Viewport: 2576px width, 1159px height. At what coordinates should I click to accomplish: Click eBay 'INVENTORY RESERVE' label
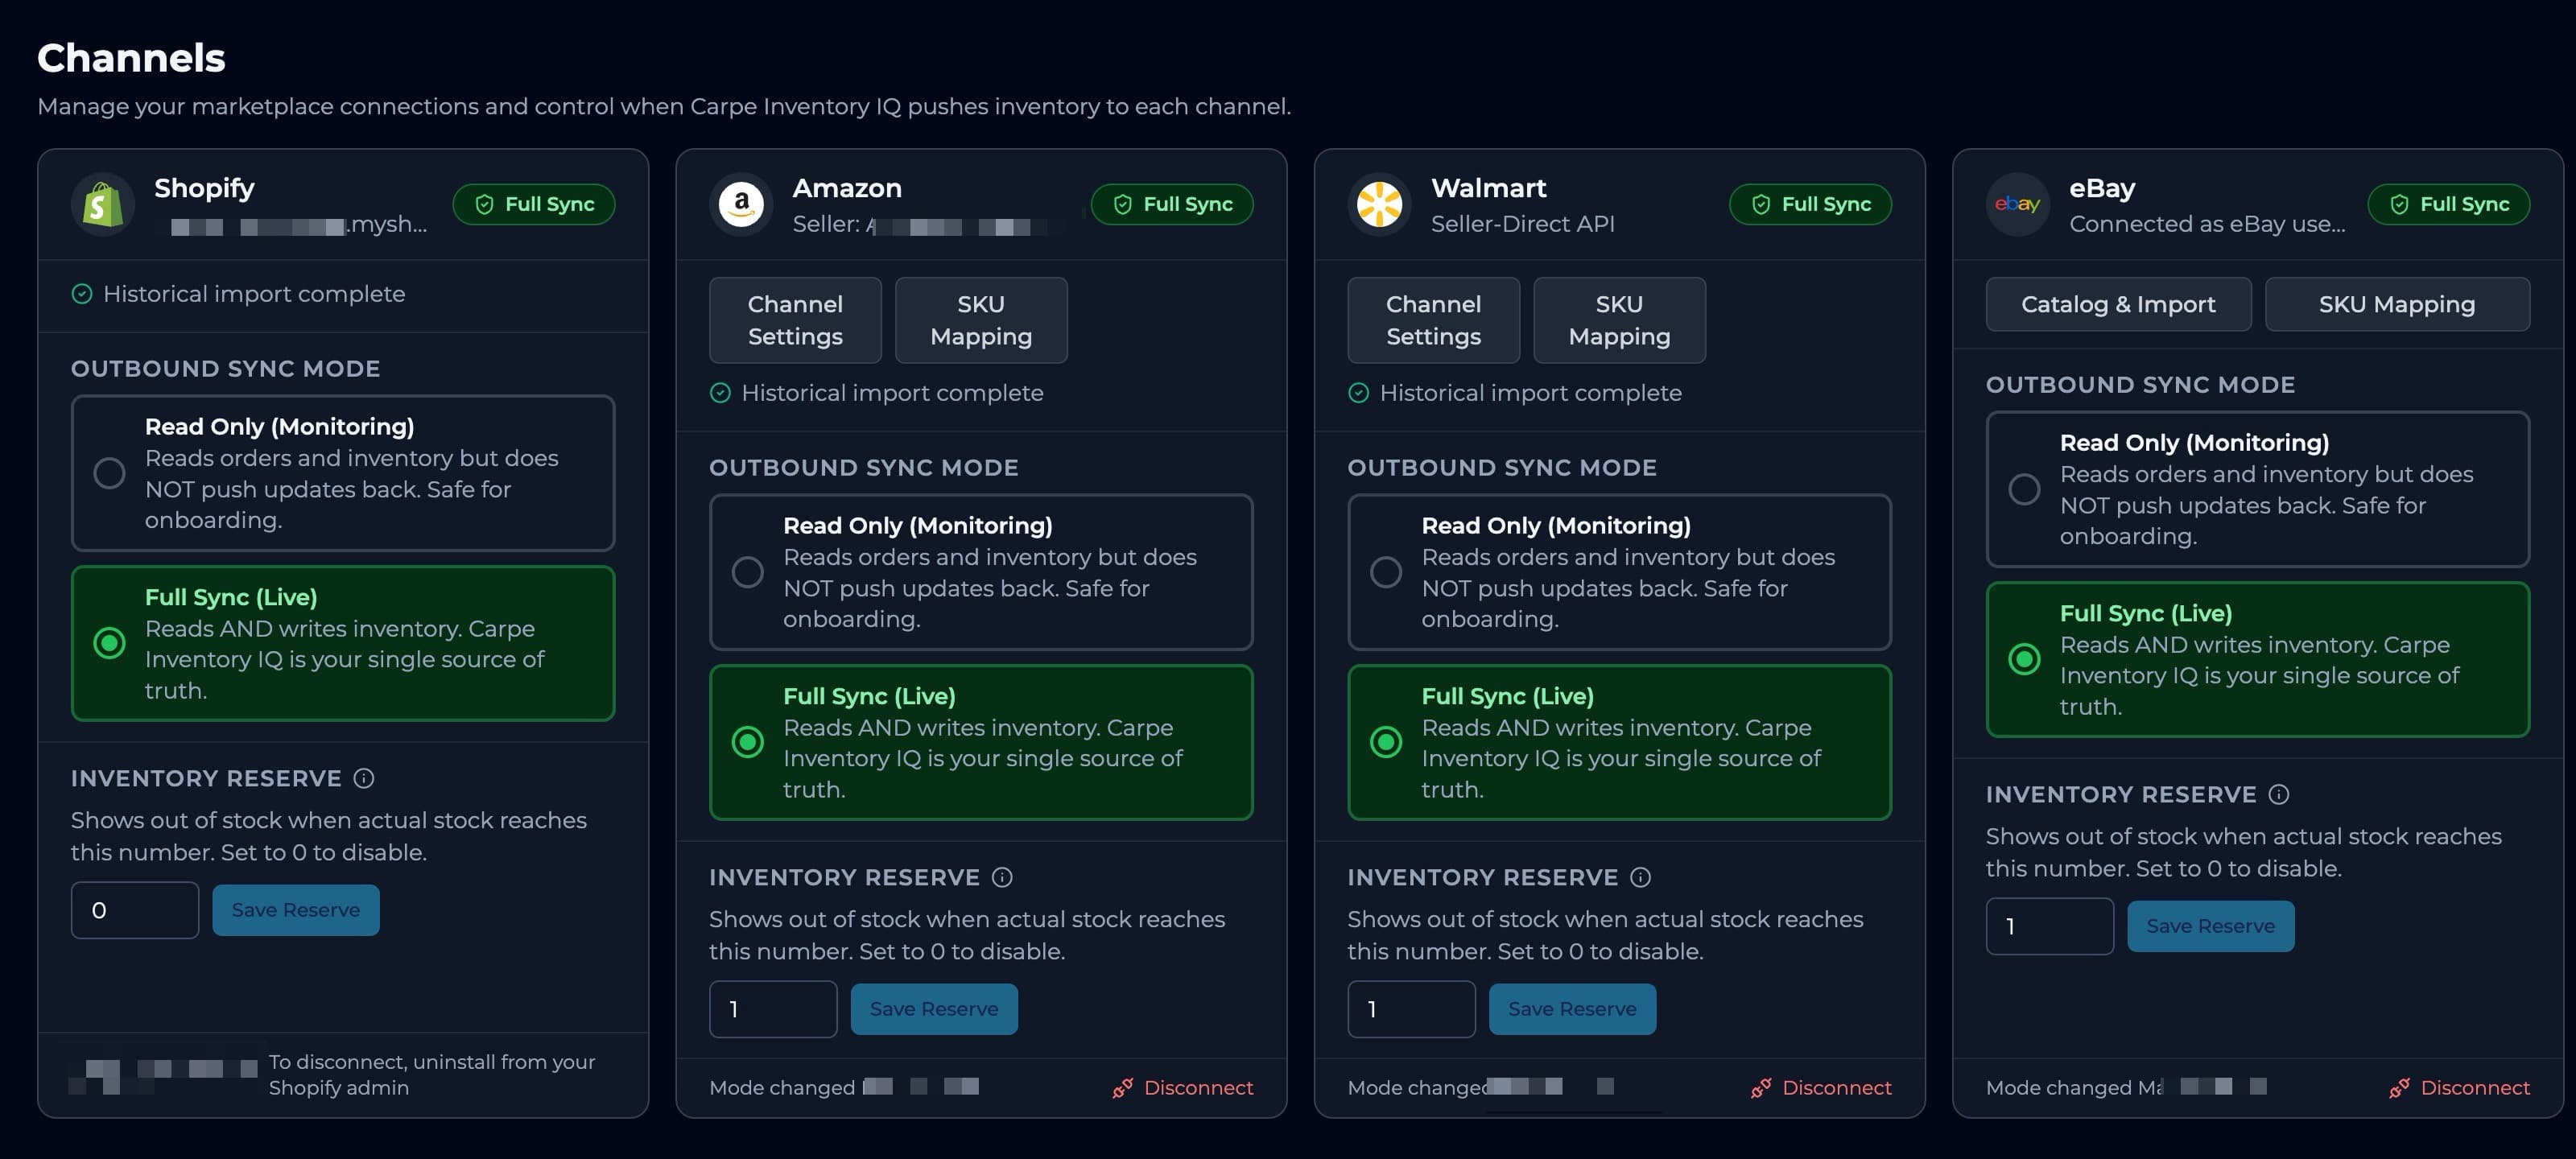[x=2121, y=795]
